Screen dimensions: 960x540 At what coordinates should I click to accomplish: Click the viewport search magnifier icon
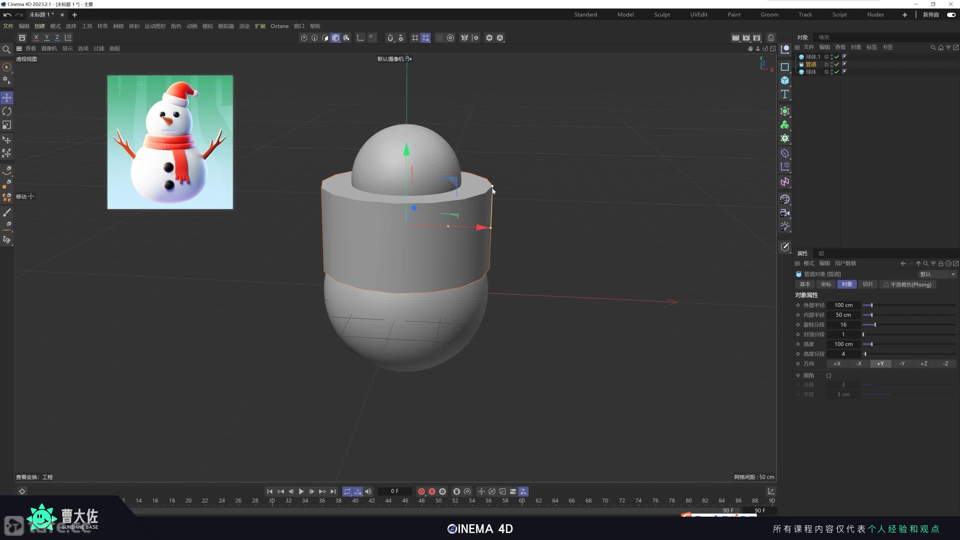coord(6,49)
